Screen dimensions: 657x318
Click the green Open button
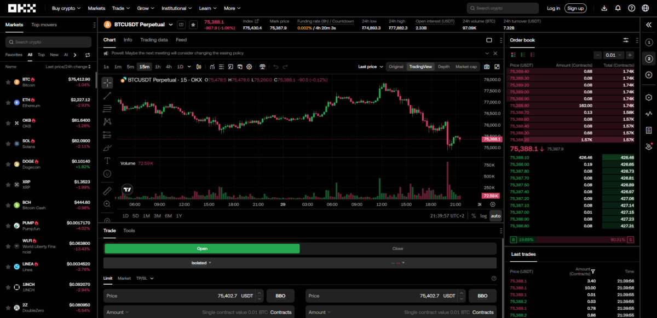(202, 248)
